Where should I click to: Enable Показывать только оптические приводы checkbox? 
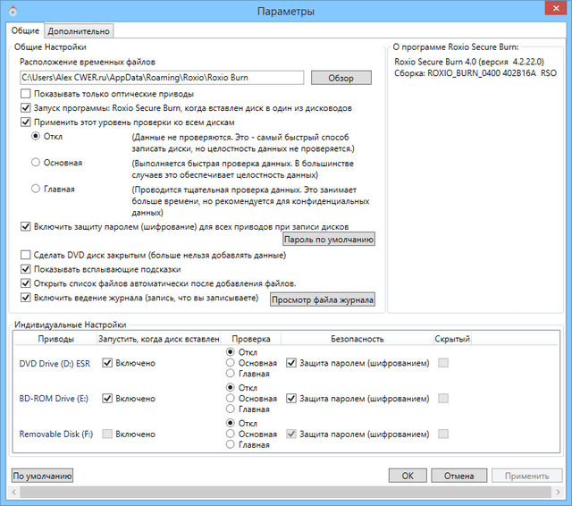[26, 94]
